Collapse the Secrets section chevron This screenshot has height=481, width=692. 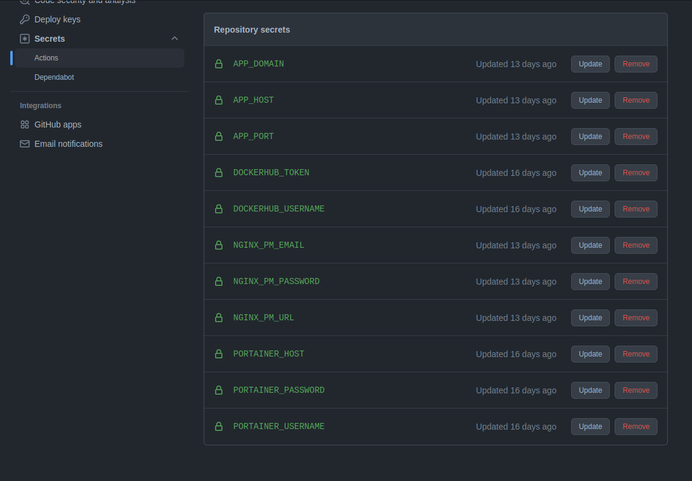click(x=175, y=39)
